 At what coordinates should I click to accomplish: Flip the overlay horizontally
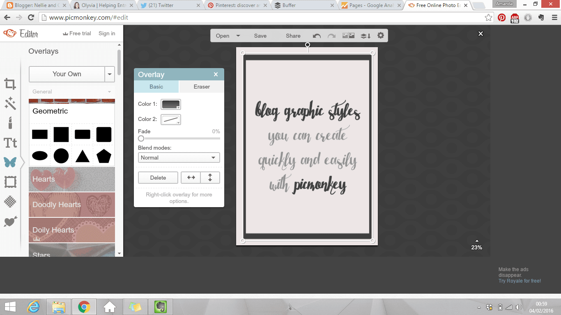(x=191, y=178)
